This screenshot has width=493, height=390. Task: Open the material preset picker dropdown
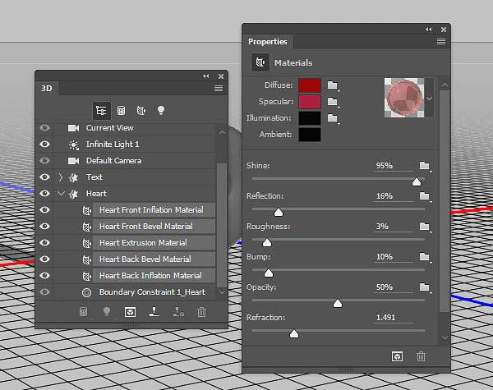pyautogui.click(x=429, y=99)
